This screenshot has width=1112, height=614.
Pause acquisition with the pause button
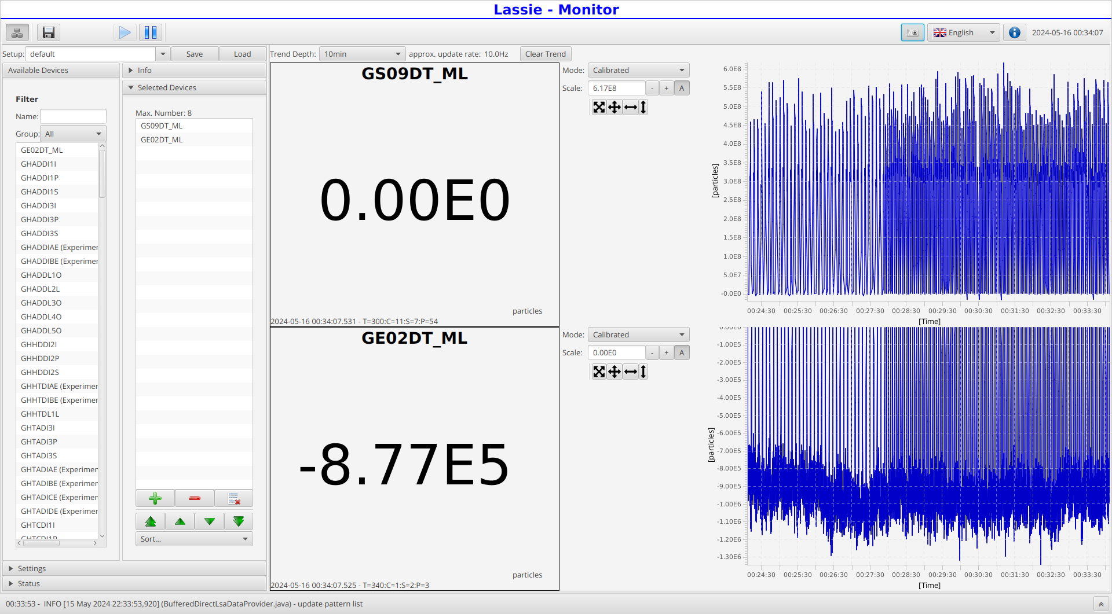tap(151, 32)
